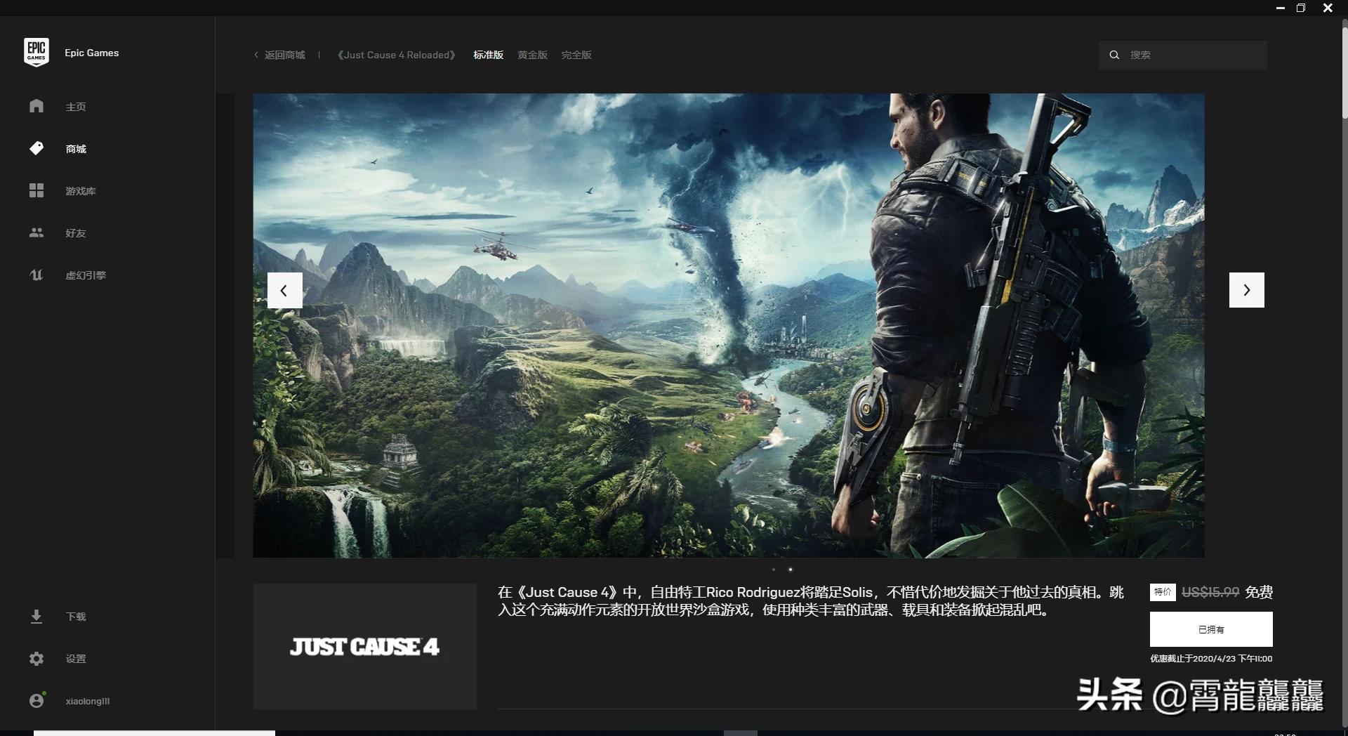Click the search magnifier icon
The image size is (1348, 736).
click(1114, 55)
